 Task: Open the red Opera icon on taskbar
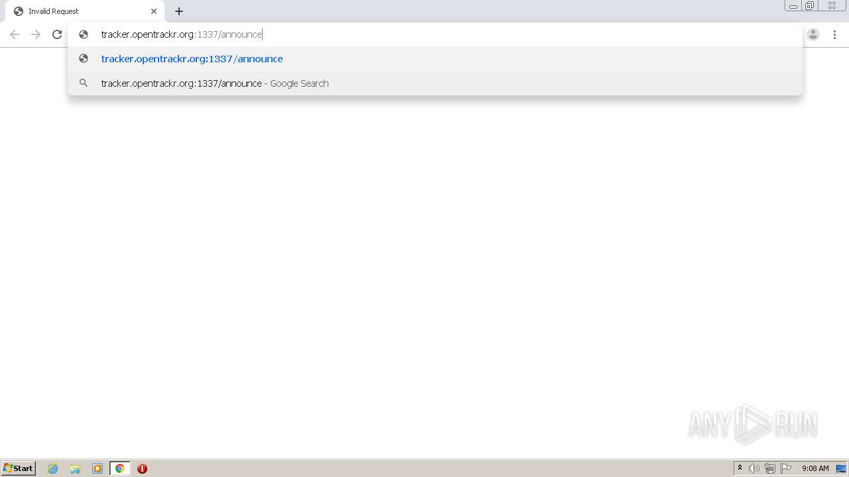(142, 468)
